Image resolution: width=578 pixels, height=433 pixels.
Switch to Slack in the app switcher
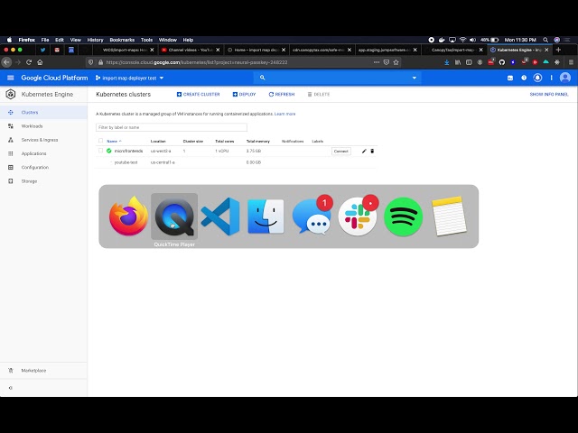click(x=358, y=216)
